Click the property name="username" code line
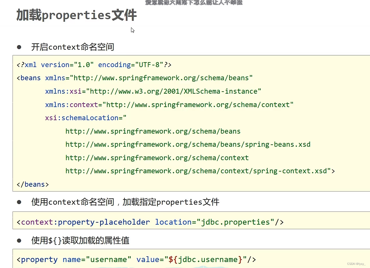 click(x=136, y=260)
